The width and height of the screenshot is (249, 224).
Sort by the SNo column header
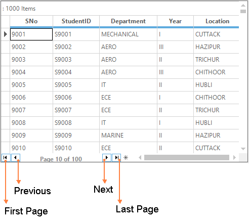pos(31,21)
